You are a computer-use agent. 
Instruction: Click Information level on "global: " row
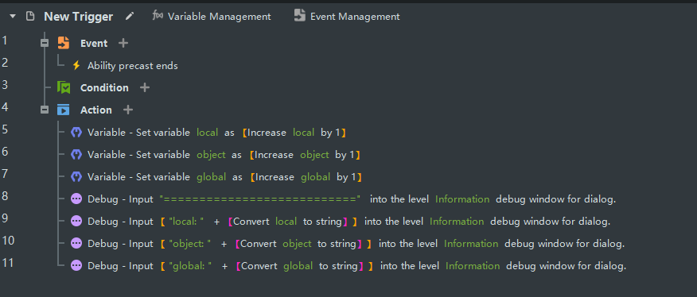473,265
